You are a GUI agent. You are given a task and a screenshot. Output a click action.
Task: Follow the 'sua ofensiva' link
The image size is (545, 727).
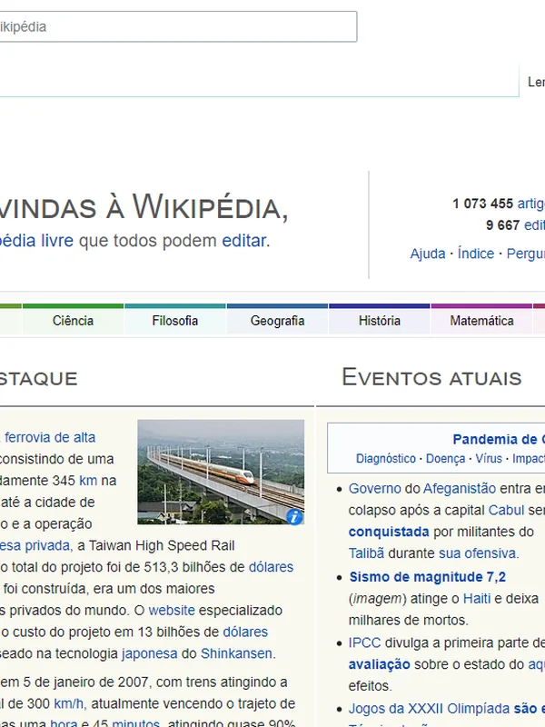tap(477, 553)
